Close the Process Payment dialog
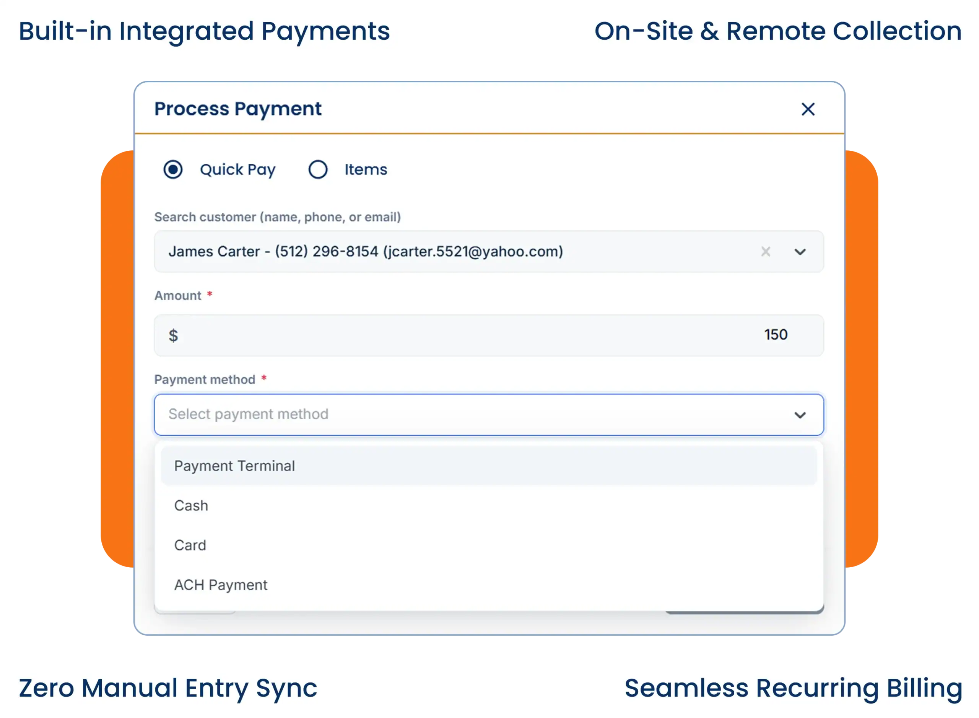Viewport: 979px width, 718px height. click(x=808, y=109)
